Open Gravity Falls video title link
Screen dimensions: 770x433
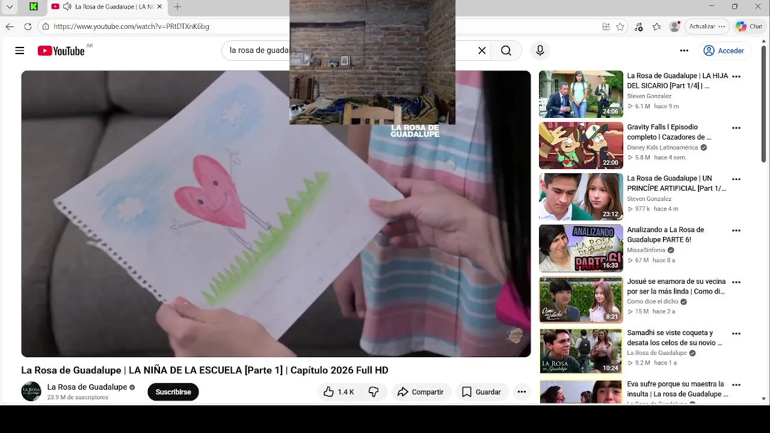[x=669, y=132]
